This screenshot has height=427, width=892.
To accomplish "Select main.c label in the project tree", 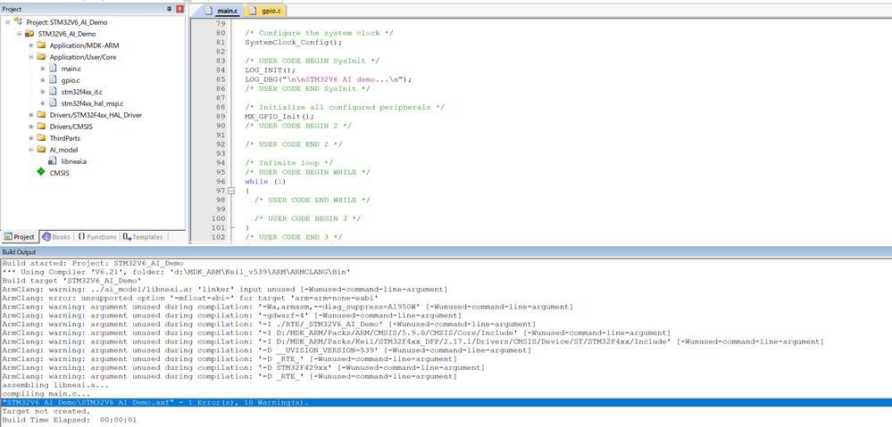I will click(71, 69).
